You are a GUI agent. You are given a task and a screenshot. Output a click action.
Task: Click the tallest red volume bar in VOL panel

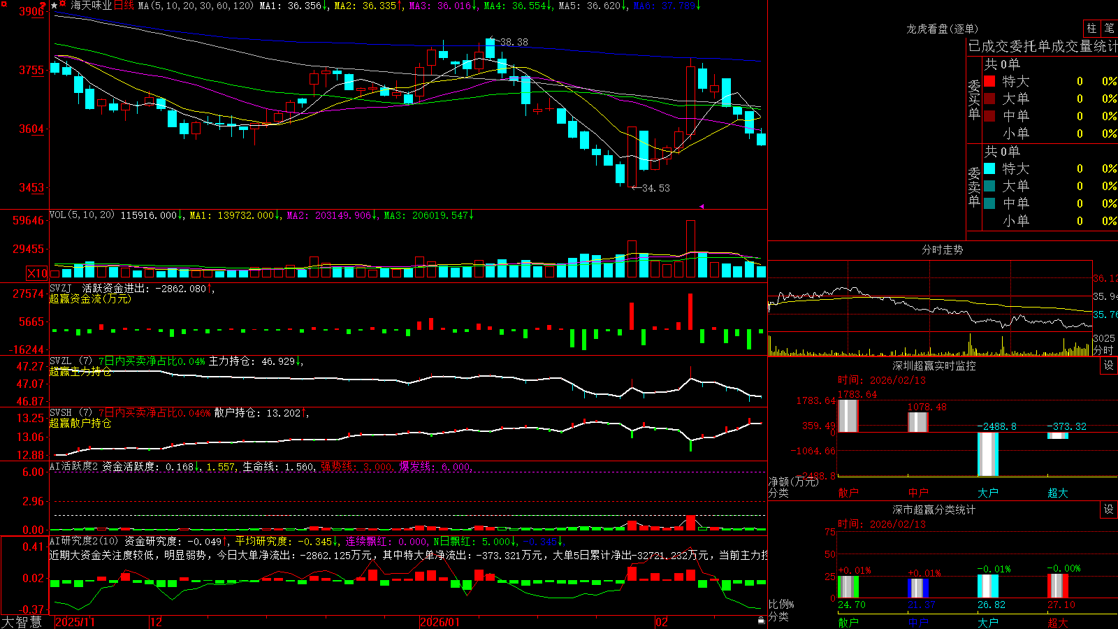691,249
